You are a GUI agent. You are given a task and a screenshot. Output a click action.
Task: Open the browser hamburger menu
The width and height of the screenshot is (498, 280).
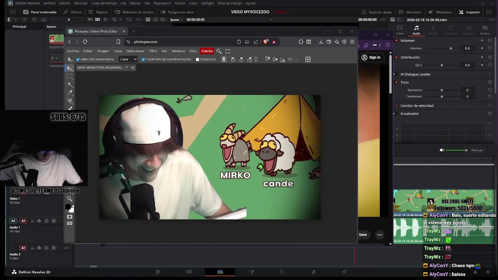click(352, 42)
